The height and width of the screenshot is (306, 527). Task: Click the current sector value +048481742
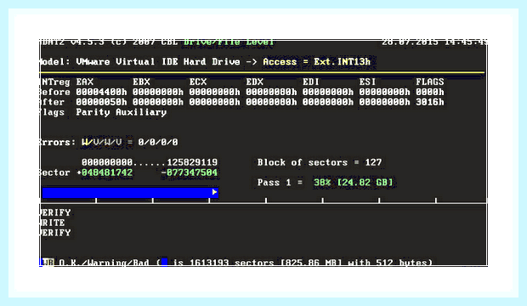click(105, 173)
